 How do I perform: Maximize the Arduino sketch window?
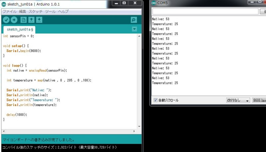(x=124, y=3)
